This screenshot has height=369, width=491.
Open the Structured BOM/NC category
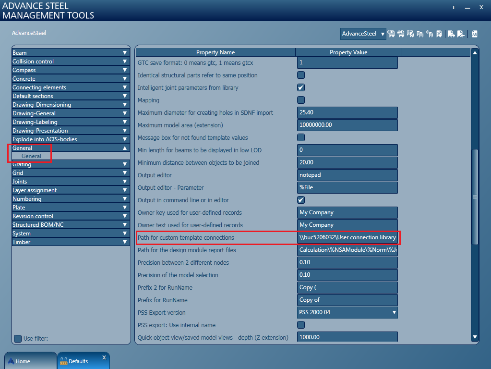pos(71,225)
